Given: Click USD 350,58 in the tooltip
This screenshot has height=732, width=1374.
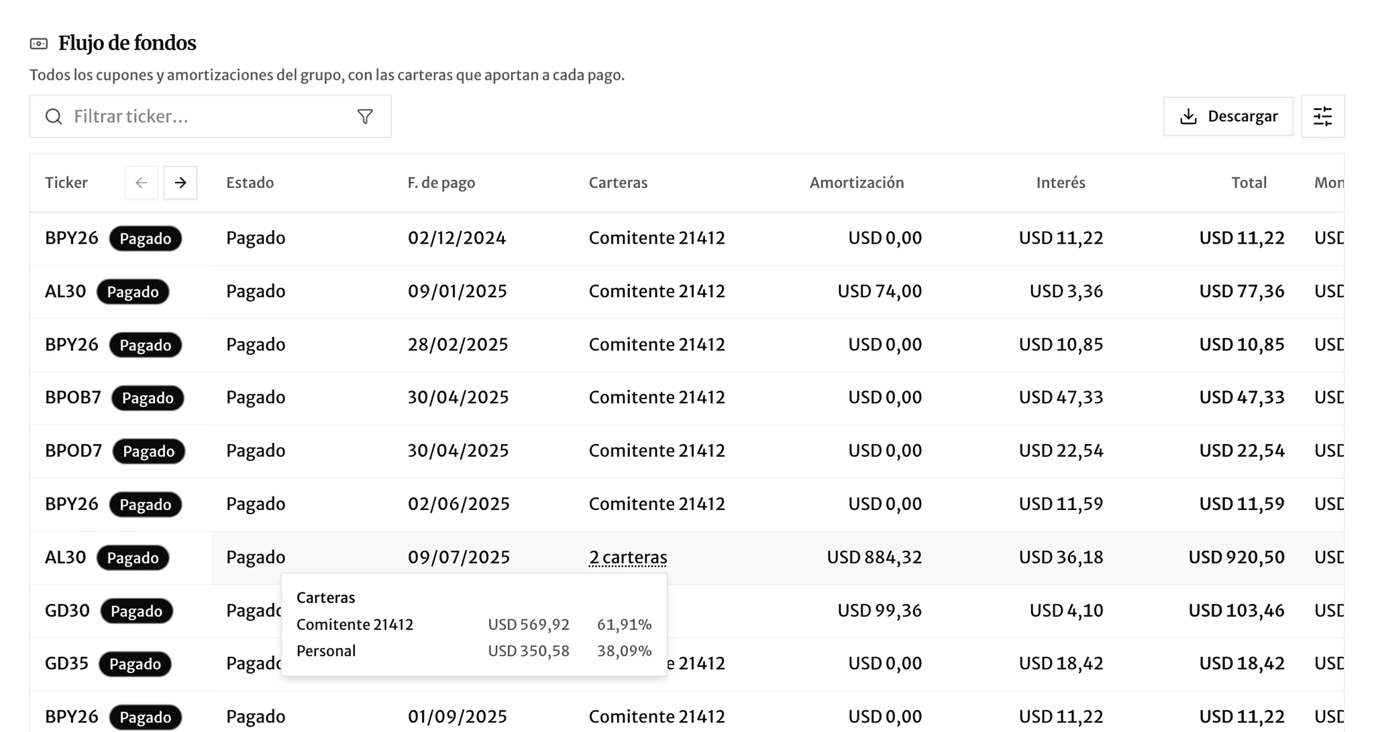Looking at the screenshot, I should coord(529,651).
